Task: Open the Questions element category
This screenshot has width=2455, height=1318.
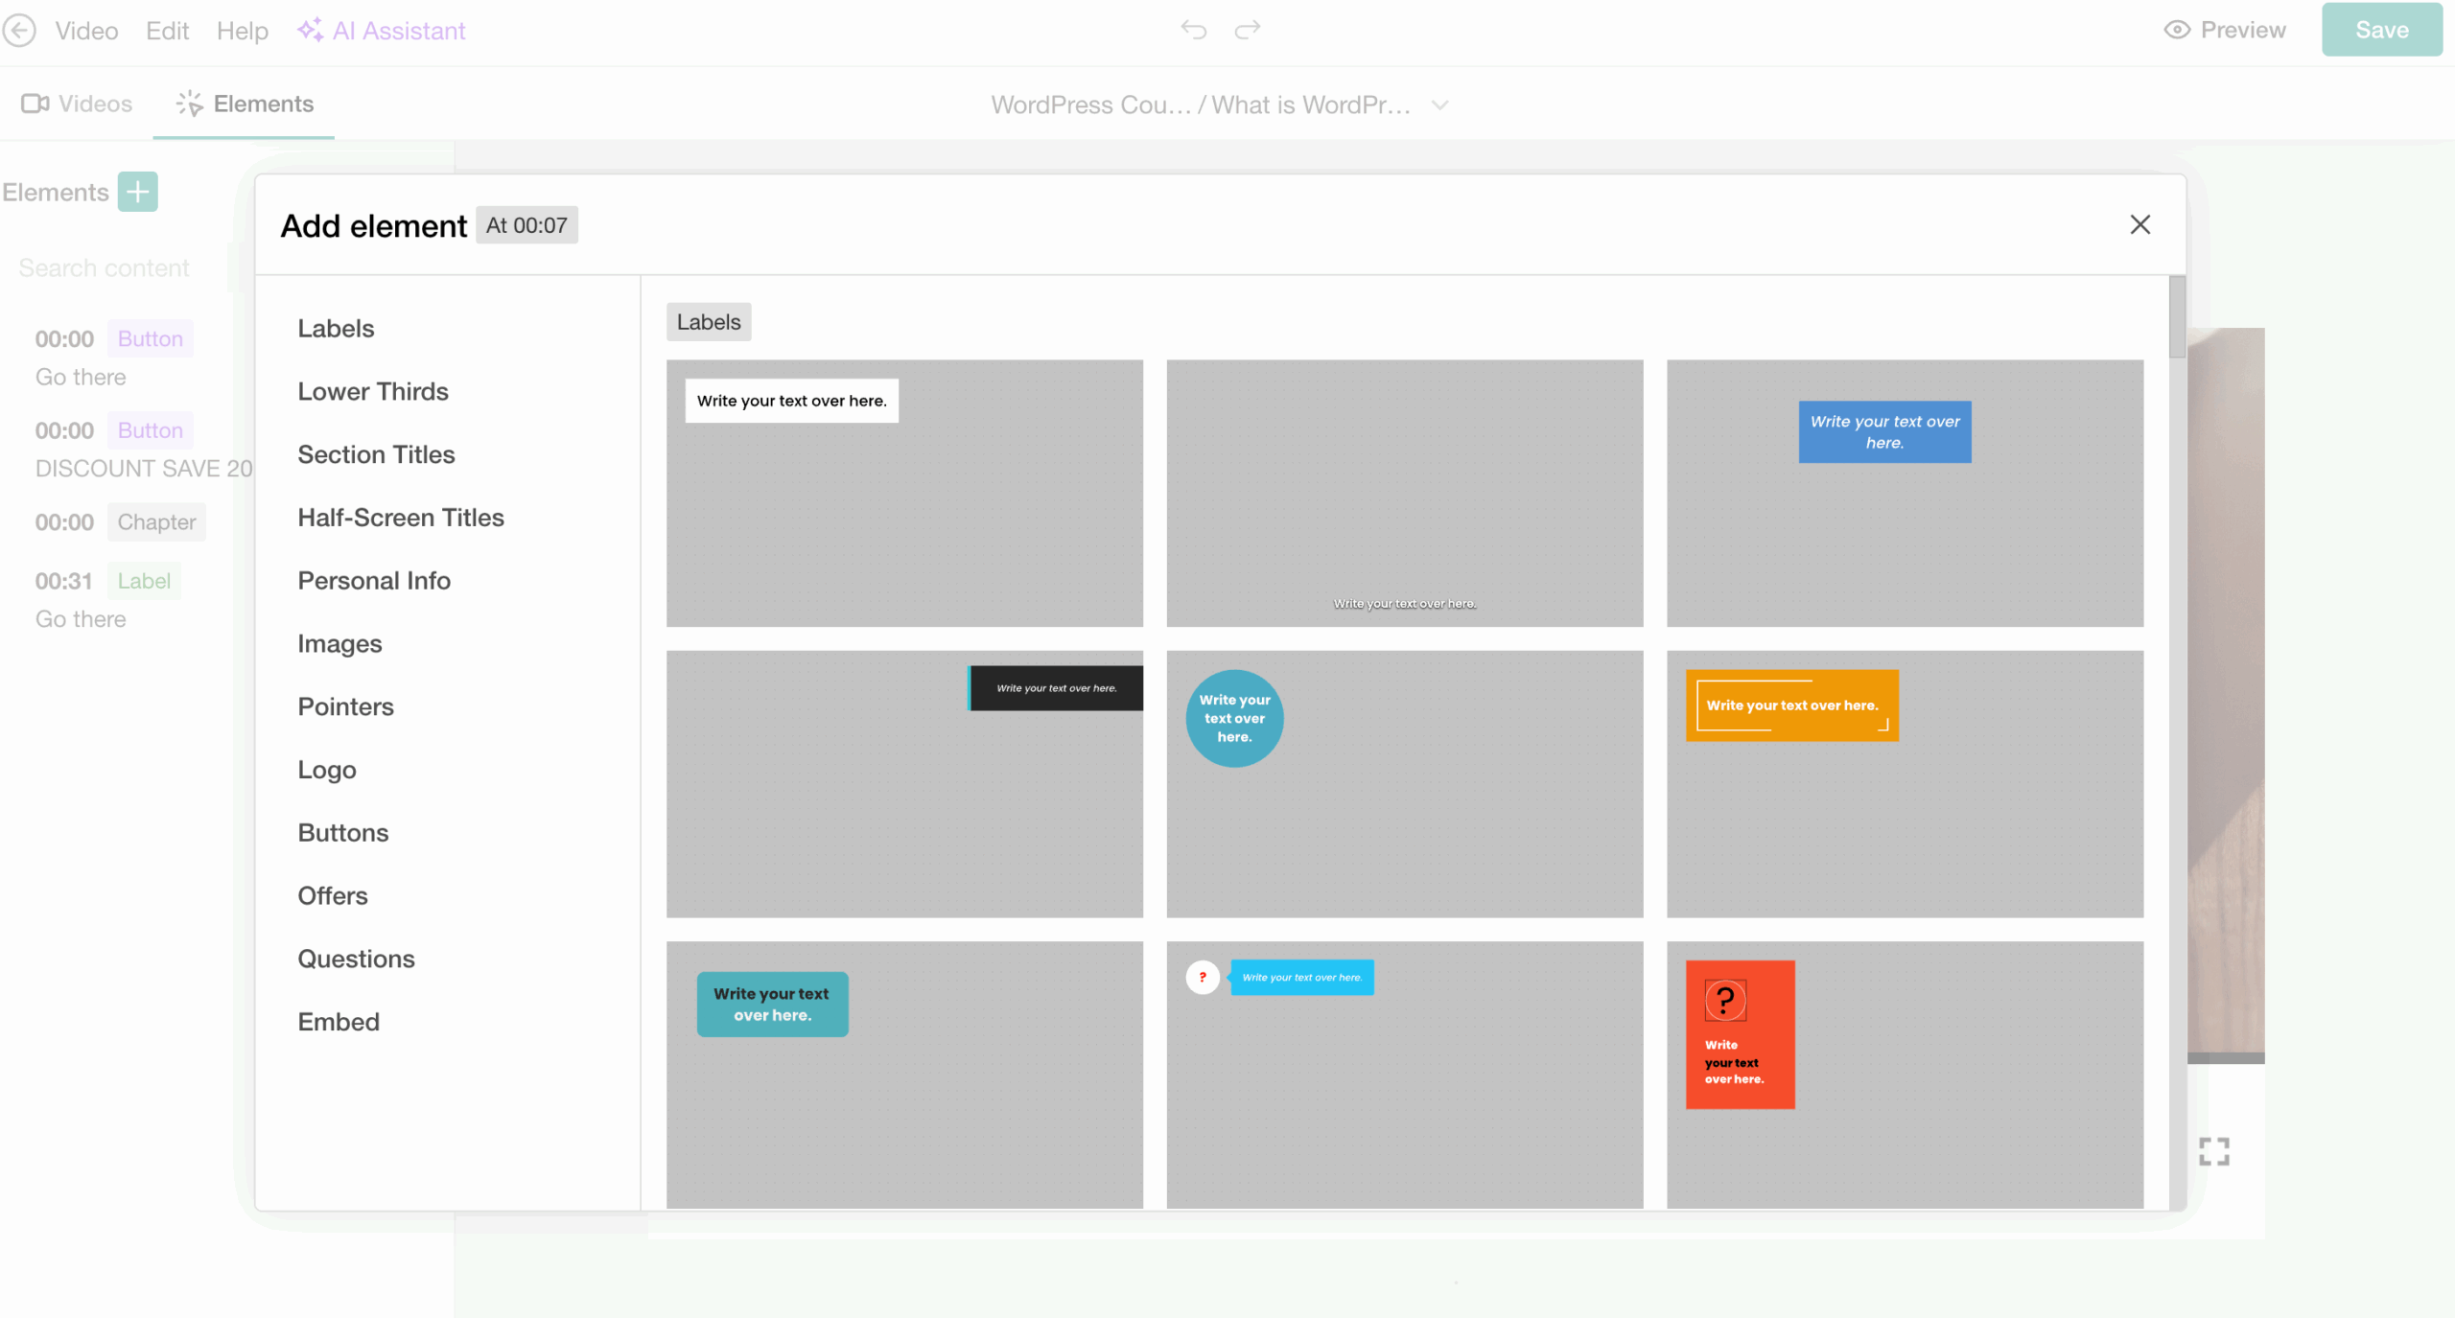Action: tap(356, 959)
